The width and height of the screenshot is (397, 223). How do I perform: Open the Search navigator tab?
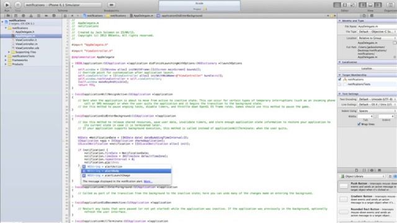24,15
